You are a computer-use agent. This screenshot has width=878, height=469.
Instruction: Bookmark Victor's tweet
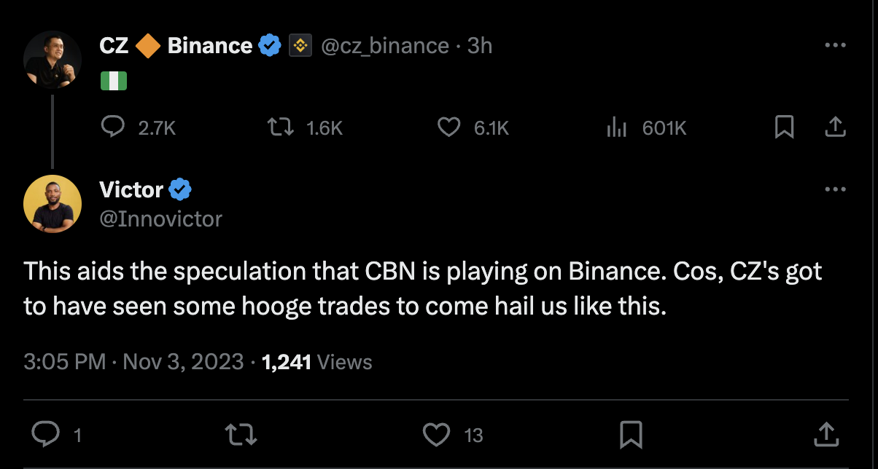pyautogui.click(x=630, y=435)
